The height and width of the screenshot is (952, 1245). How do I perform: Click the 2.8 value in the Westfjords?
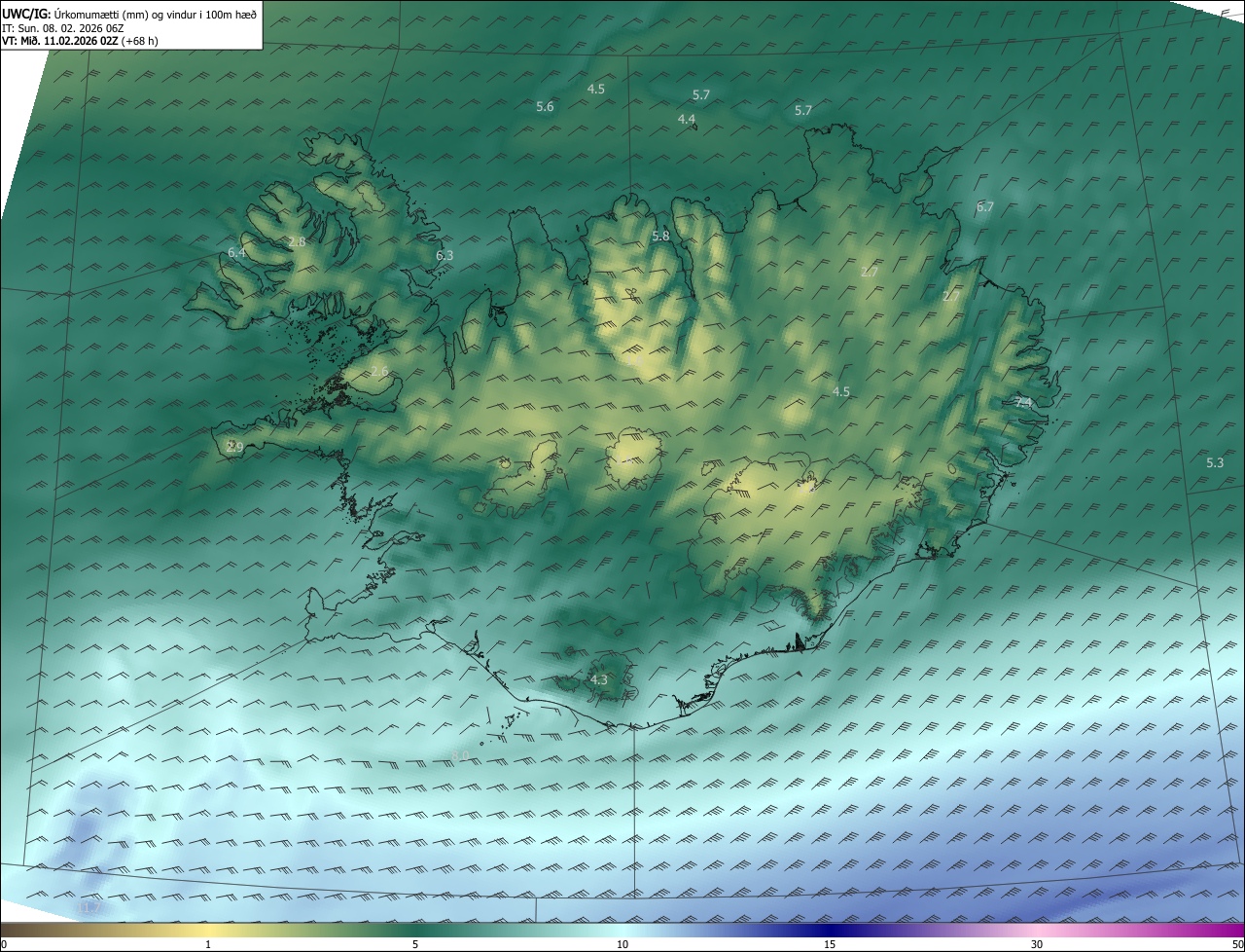click(297, 241)
